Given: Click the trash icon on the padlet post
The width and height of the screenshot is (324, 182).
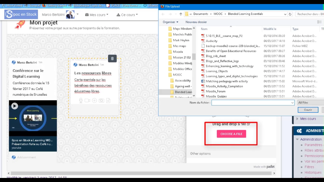Looking at the screenshot, I should (112, 58).
